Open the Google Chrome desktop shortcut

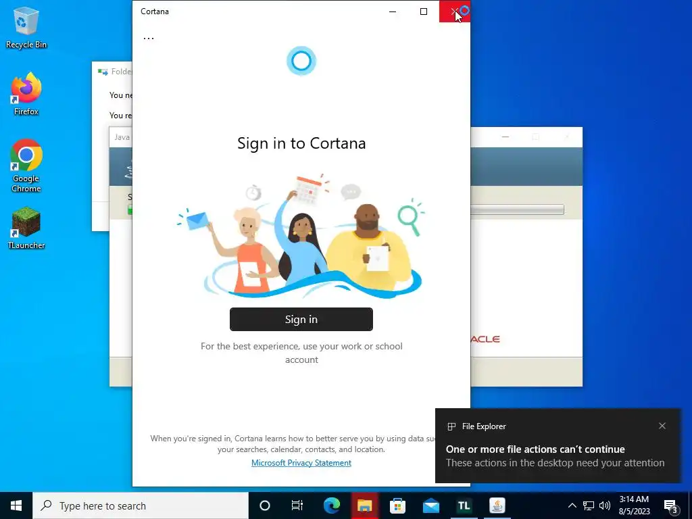point(26,166)
